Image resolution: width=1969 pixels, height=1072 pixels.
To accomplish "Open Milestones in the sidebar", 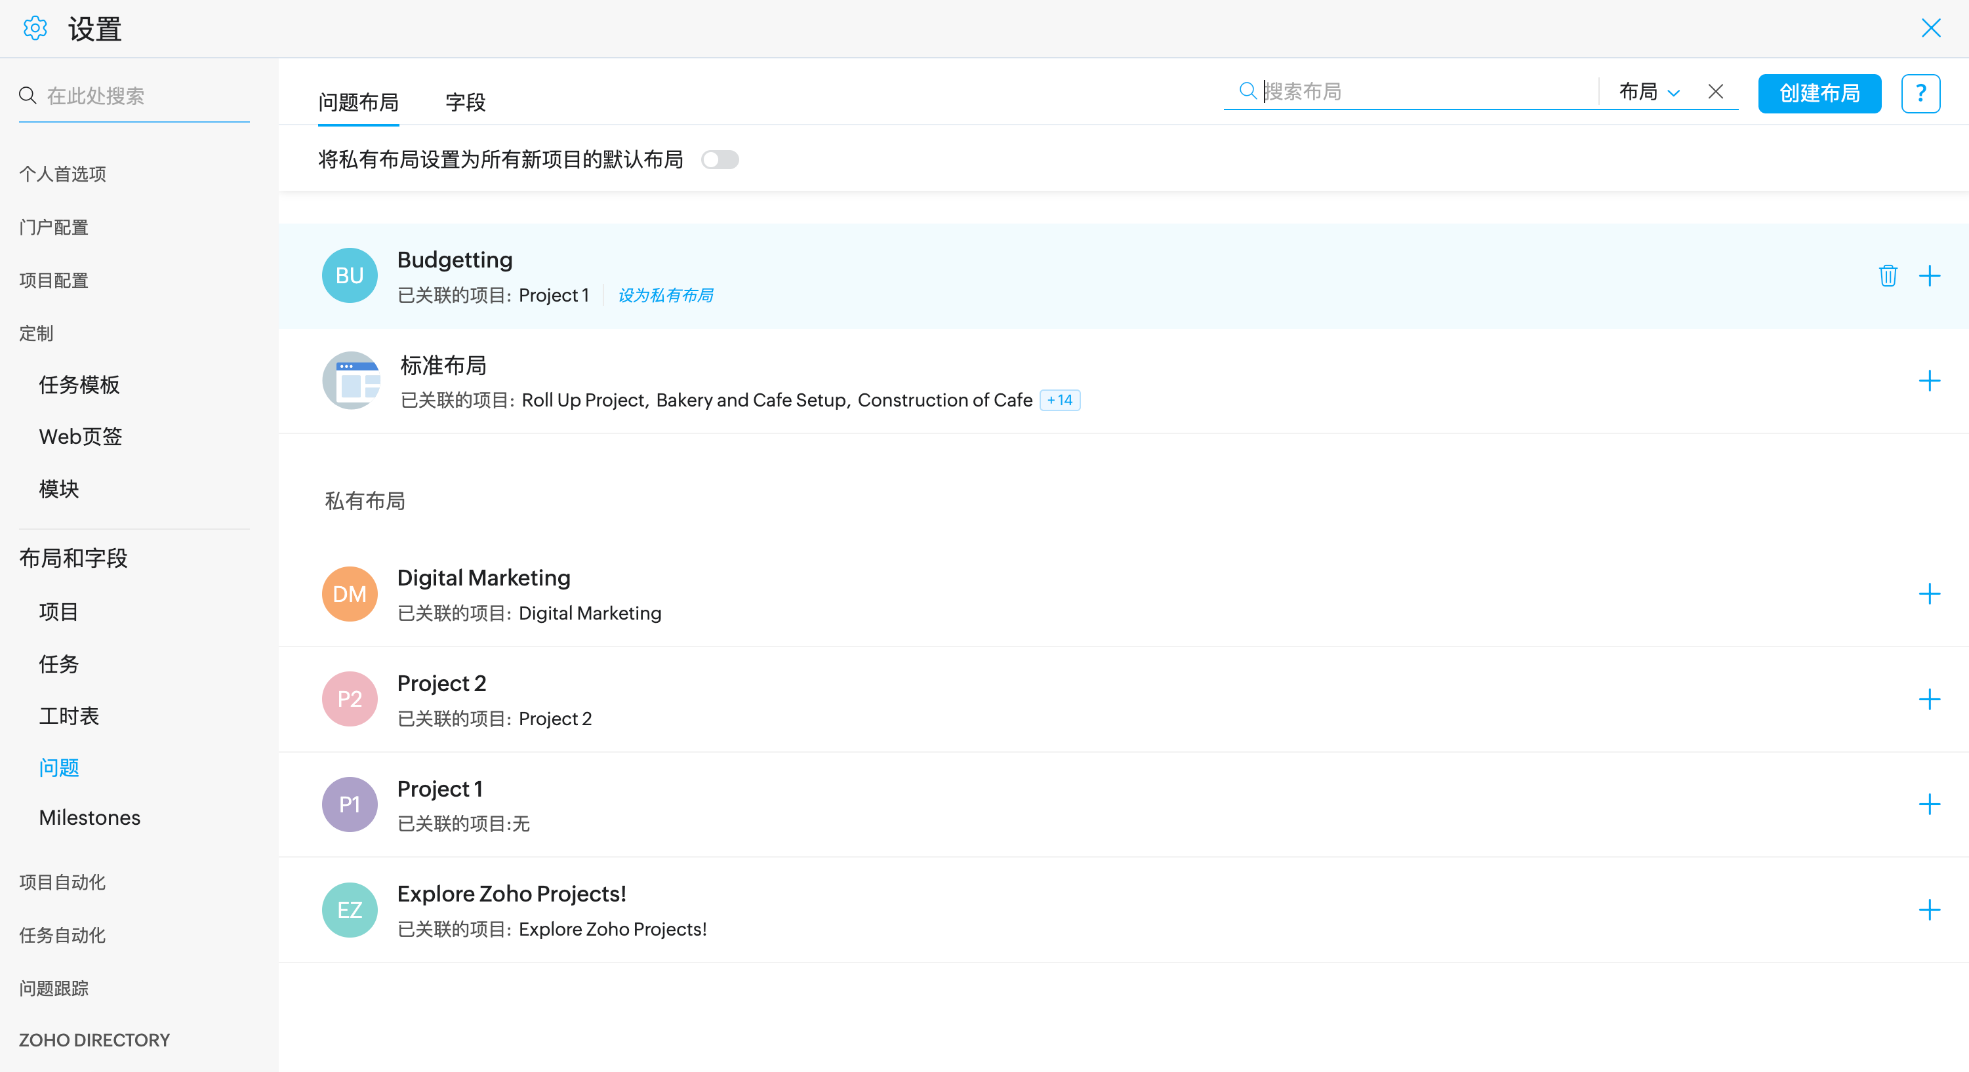I will coord(89,818).
